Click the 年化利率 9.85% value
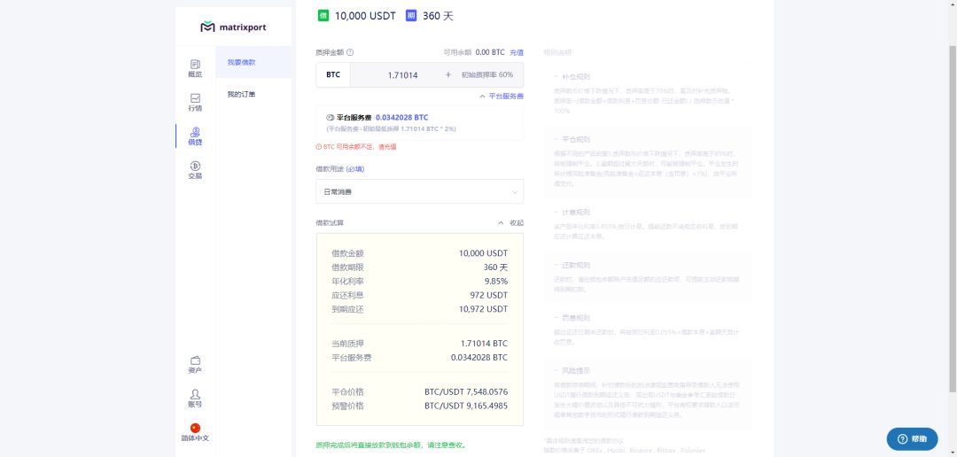This screenshot has width=957, height=457. (x=495, y=282)
